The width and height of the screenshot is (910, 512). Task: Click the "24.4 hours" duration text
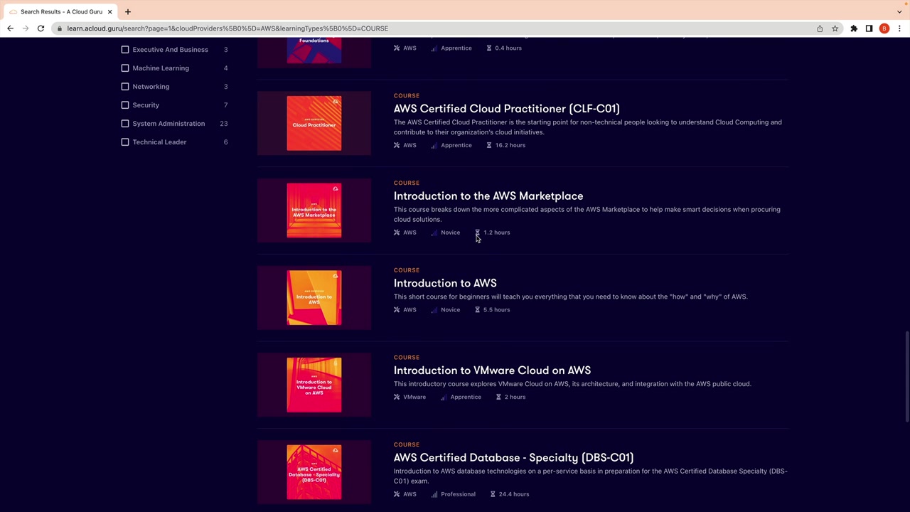514,494
